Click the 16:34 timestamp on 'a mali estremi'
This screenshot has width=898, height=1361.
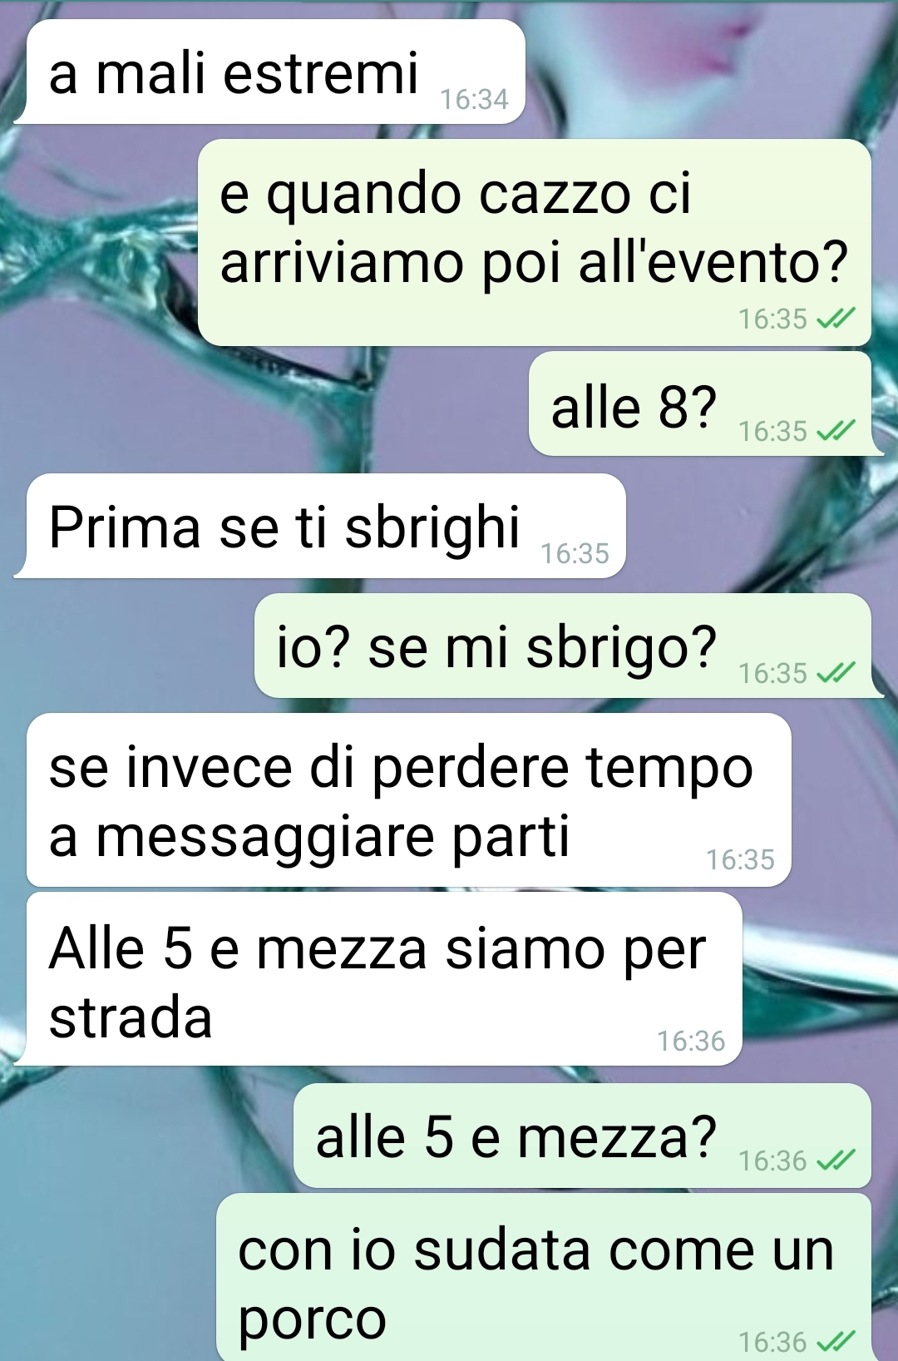point(474,99)
